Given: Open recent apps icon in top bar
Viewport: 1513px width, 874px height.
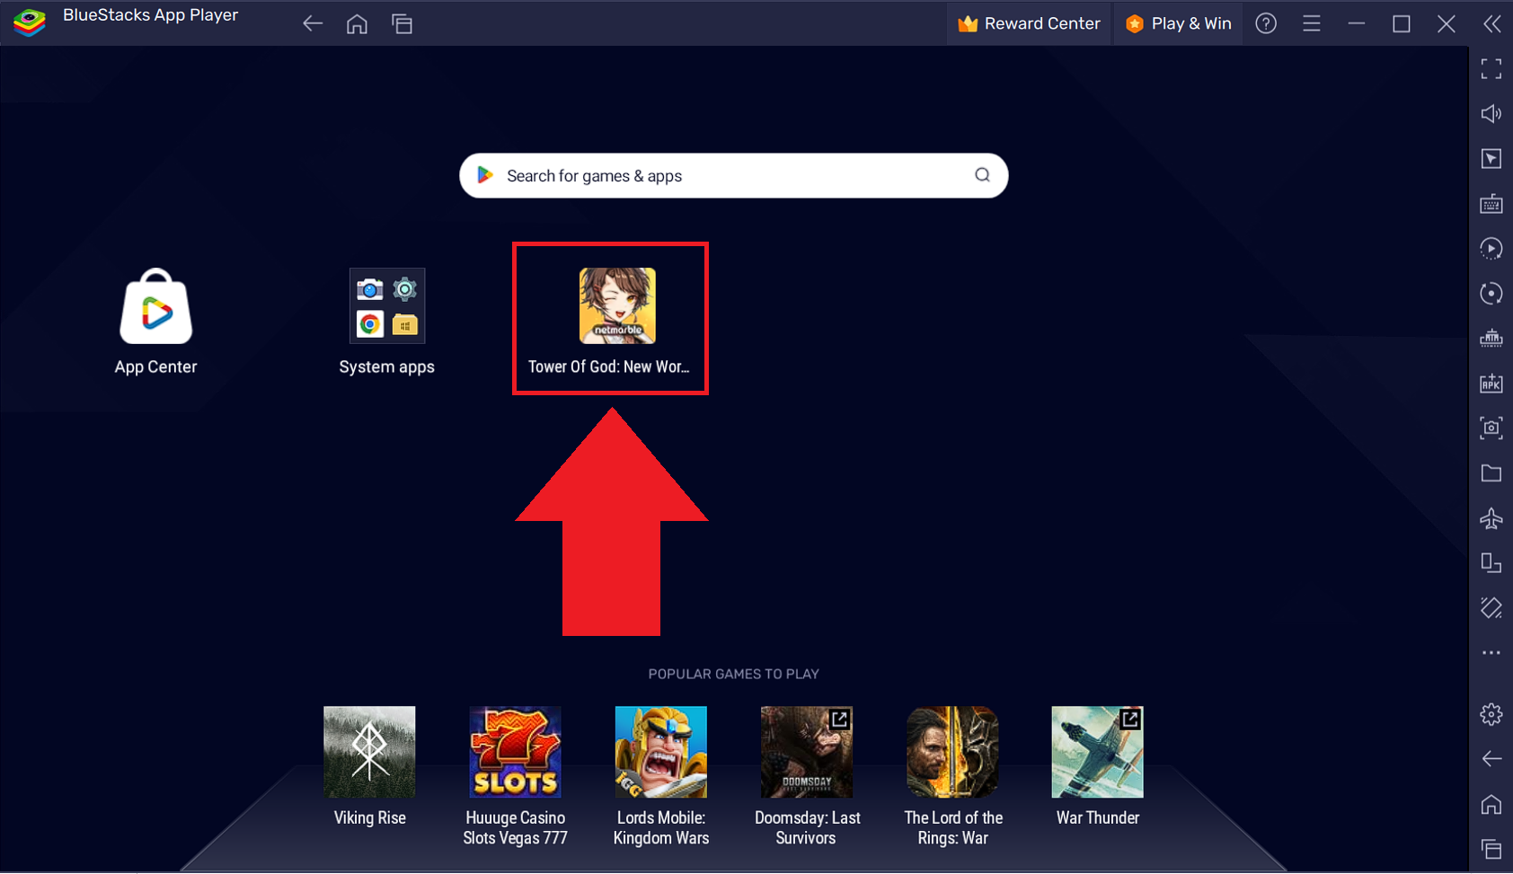Looking at the screenshot, I should tap(402, 24).
